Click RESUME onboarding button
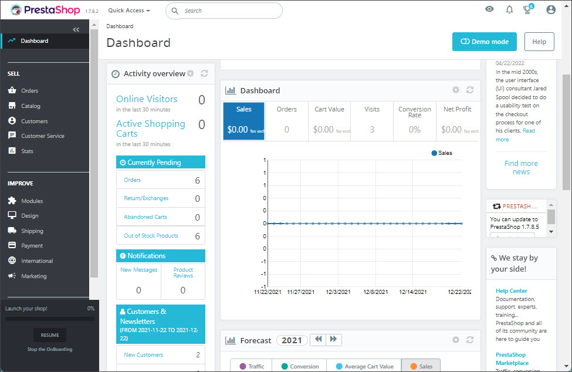The width and height of the screenshot is (572, 372). pyautogui.click(x=50, y=335)
